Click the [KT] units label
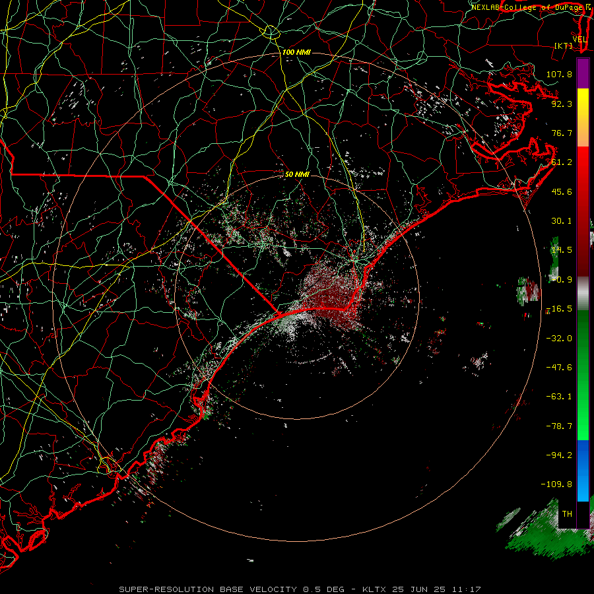The image size is (594, 594). [x=564, y=46]
